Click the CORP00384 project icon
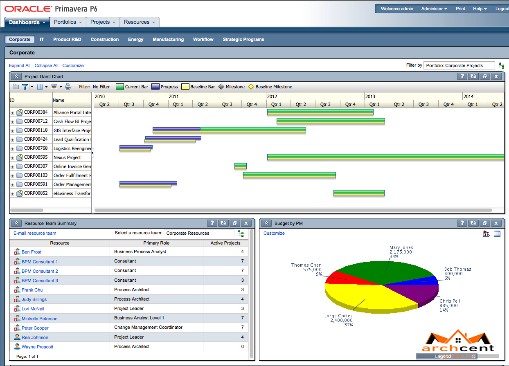509x366 pixels. click(x=20, y=112)
